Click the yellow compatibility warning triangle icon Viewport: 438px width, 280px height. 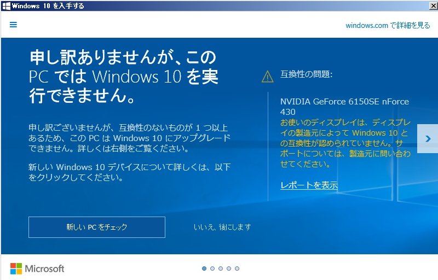[x=267, y=77]
